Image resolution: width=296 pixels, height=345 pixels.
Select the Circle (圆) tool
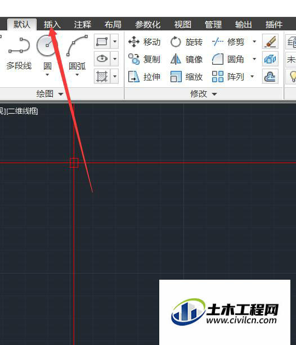click(x=47, y=53)
